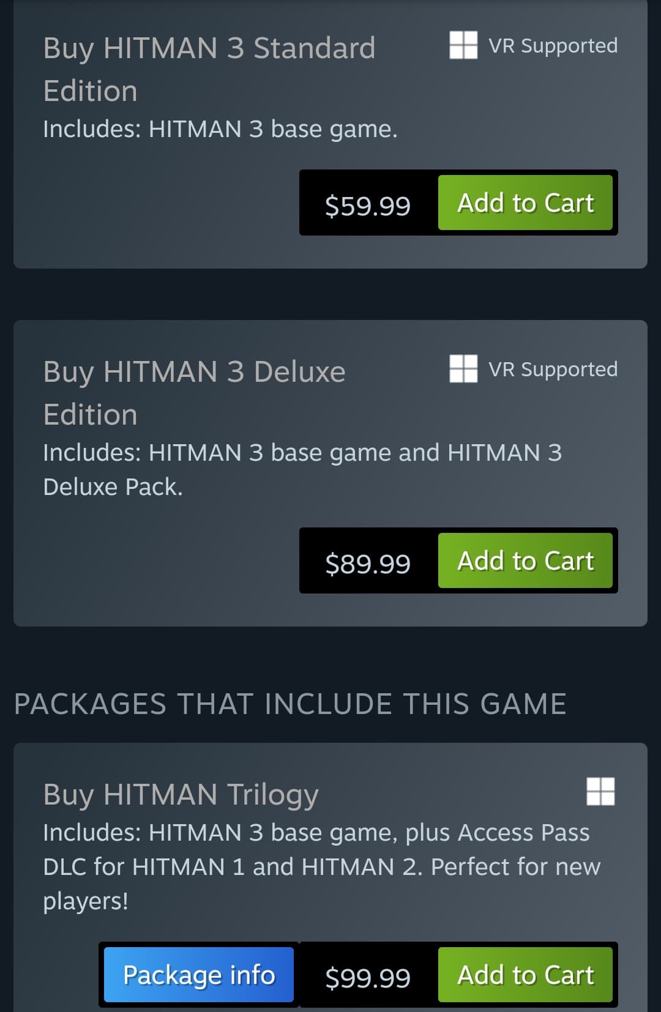Click the HITMAN Trilogy package card
The height and width of the screenshot is (1012, 661).
330,877
